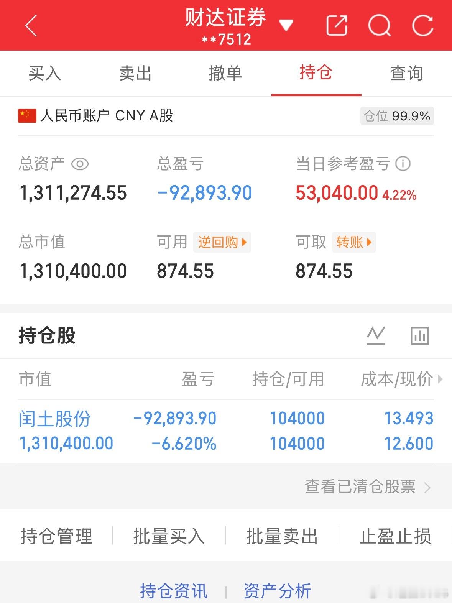
Task: Tap the -6.620% loss percentage
Action: click(184, 444)
